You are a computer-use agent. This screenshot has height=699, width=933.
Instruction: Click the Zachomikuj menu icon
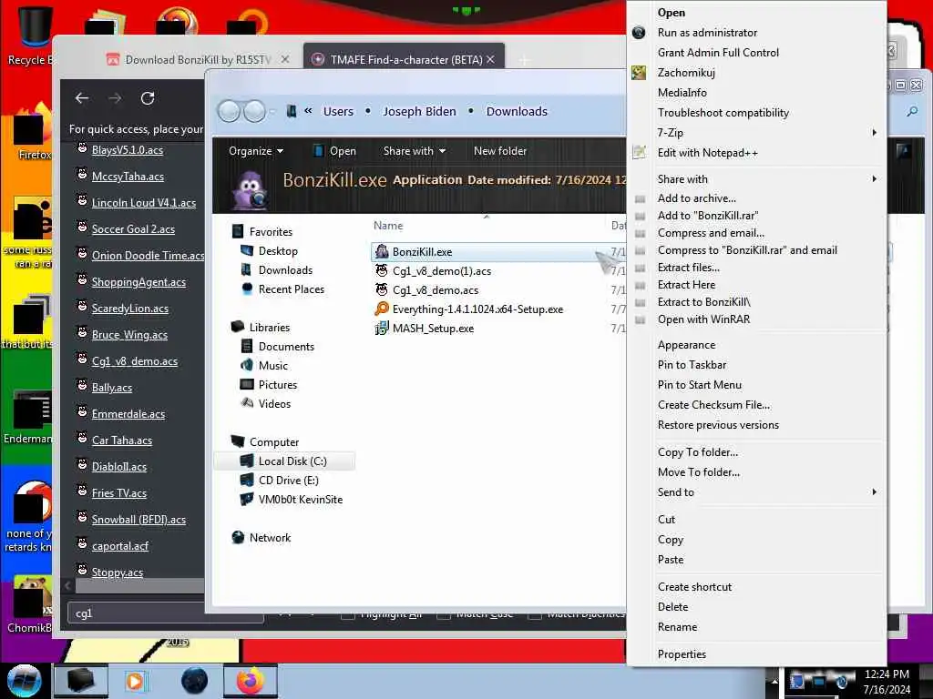coord(639,73)
